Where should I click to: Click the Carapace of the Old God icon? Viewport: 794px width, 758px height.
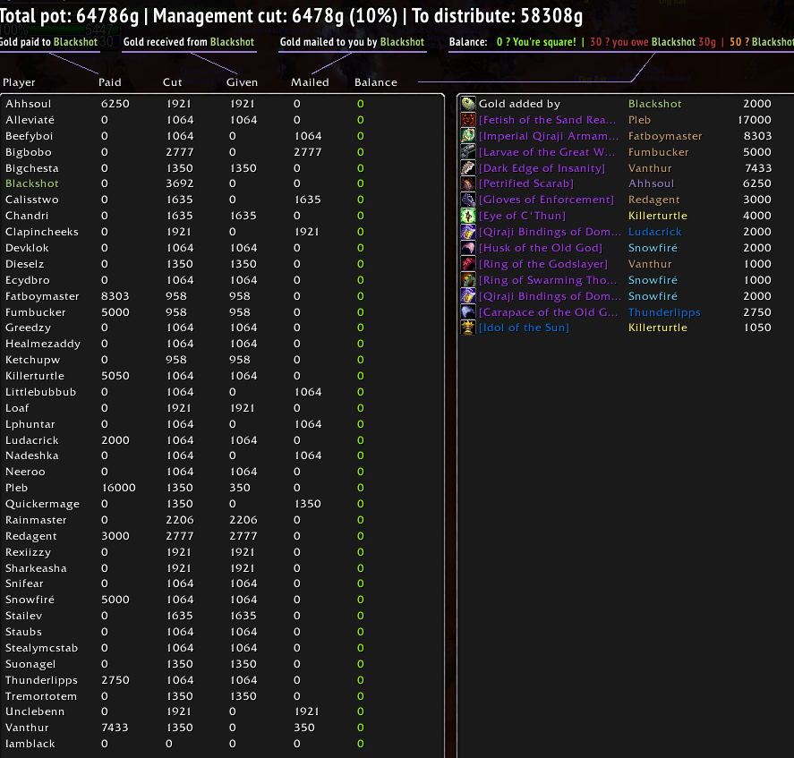click(468, 312)
